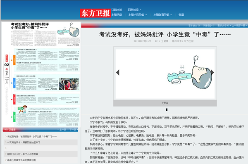Click the arrow icon beside 高血压患者 list item
248x164 pixels.
coord(6,160)
